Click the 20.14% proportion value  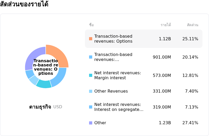click(x=190, y=57)
